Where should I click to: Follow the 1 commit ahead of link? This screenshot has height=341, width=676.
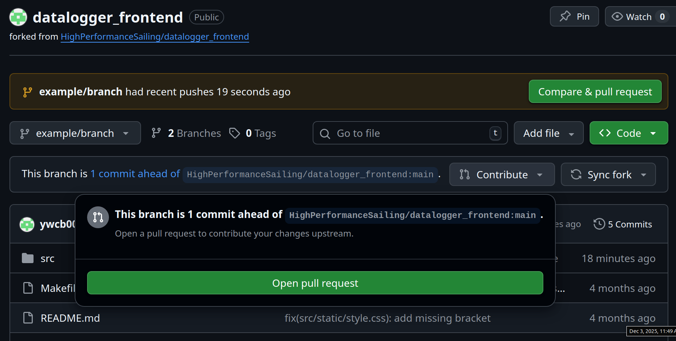[135, 174]
